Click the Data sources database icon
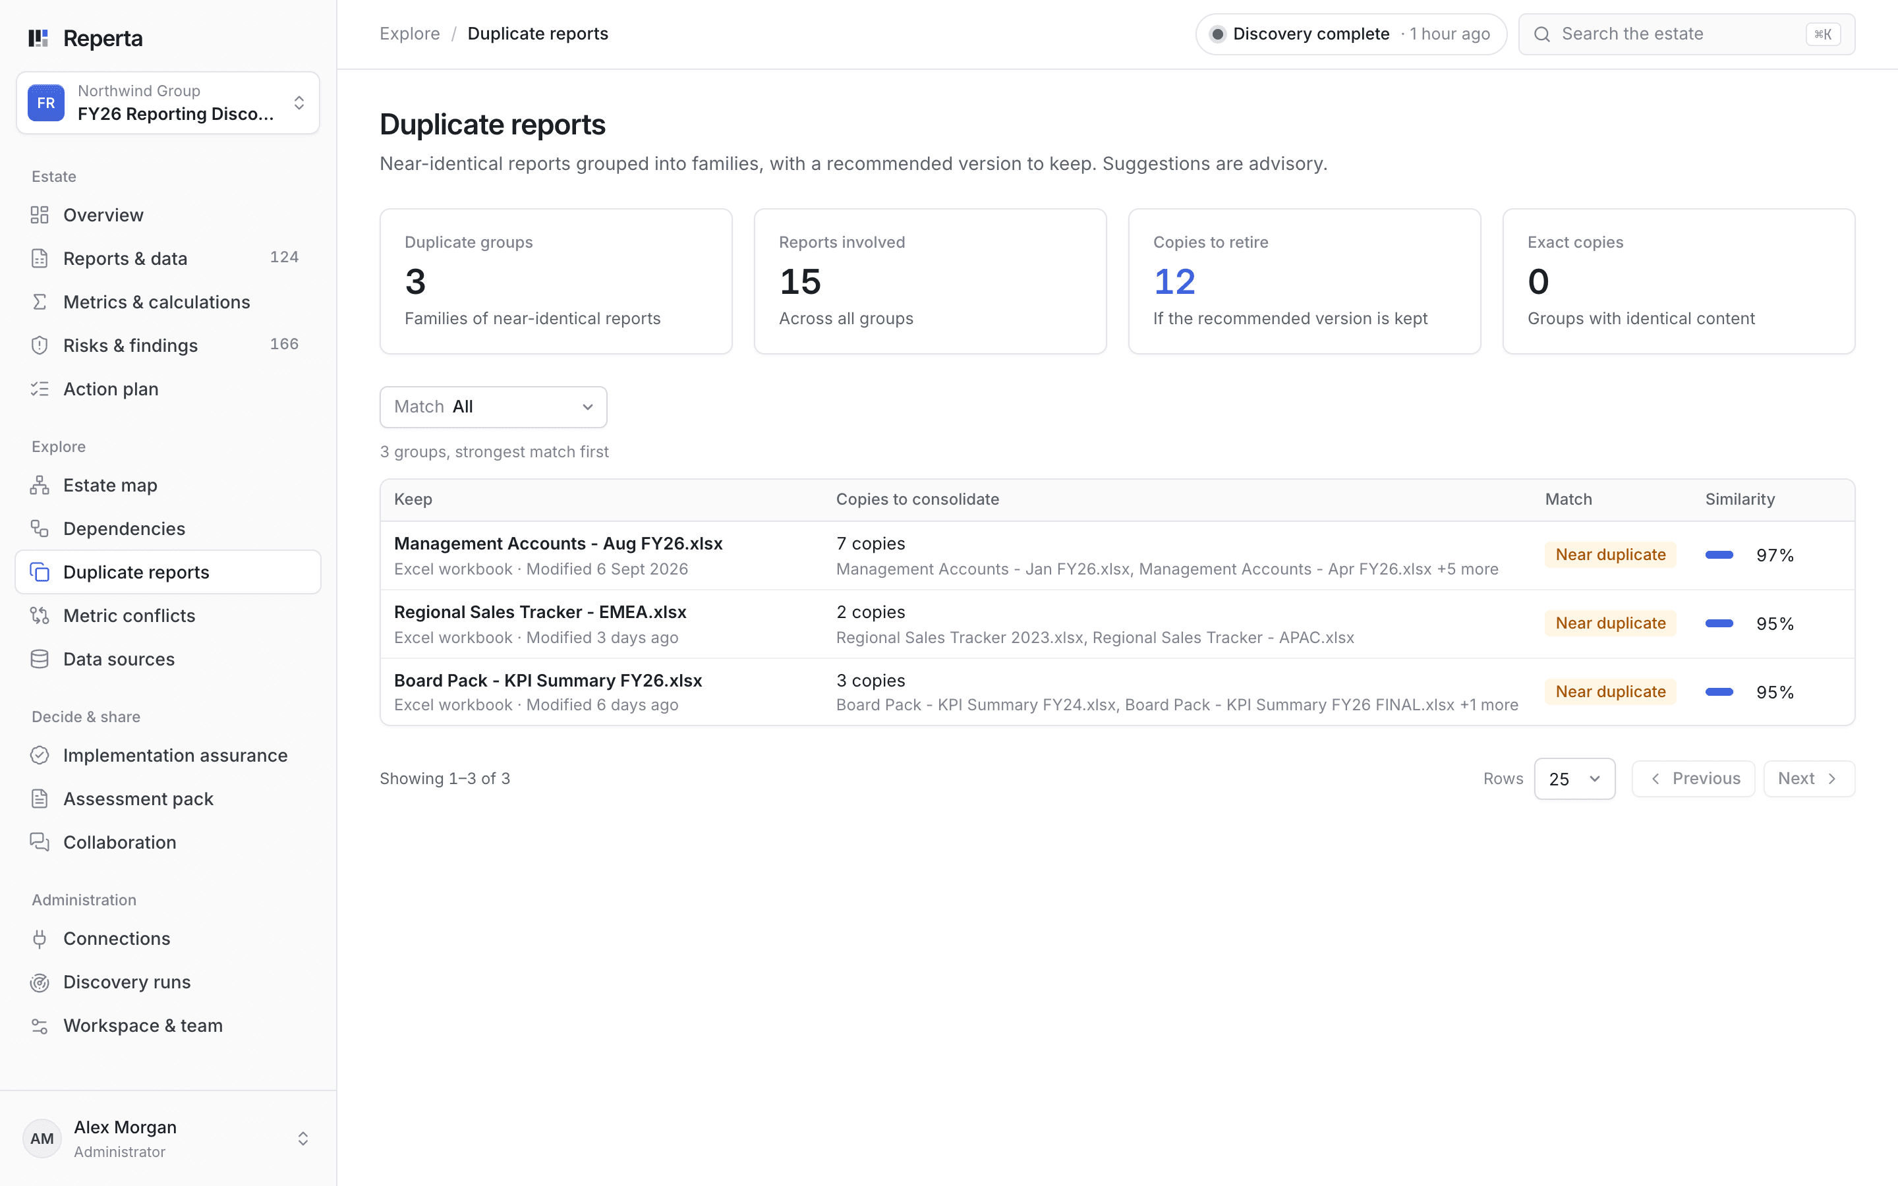This screenshot has height=1186, width=1898. point(40,659)
